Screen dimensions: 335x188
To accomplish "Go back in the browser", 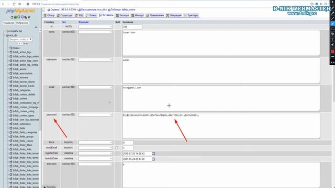I will pyautogui.click(x=3, y=4).
